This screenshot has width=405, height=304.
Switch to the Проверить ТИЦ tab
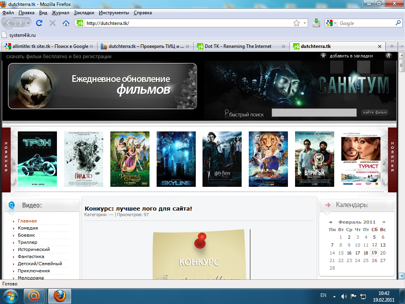coord(145,46)
